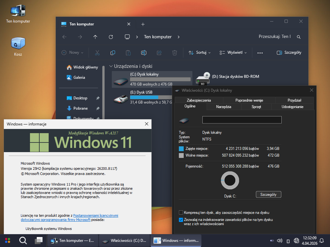The width and height of the screenshot is (330, 247).
Task: Go up one folder with Up arrow
Action: pyautogui.click(x=95, y=37)
